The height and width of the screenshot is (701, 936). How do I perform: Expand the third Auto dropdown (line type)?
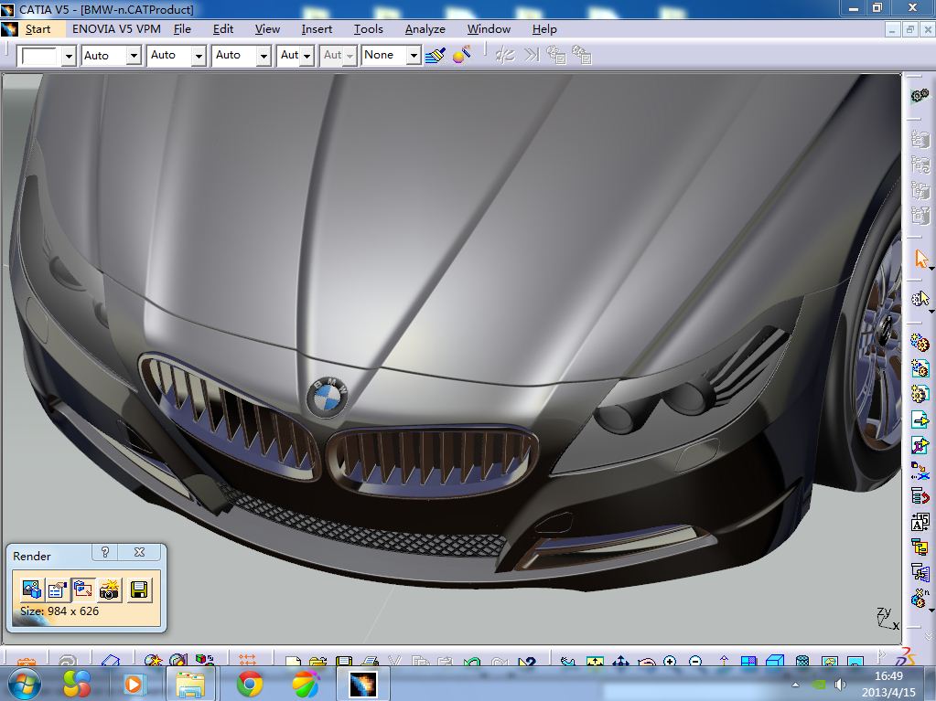264,56
